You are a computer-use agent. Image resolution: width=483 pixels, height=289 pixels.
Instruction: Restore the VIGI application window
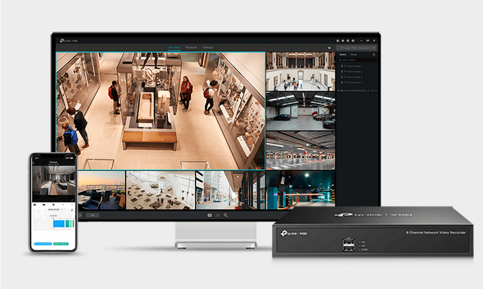(368, 40)
